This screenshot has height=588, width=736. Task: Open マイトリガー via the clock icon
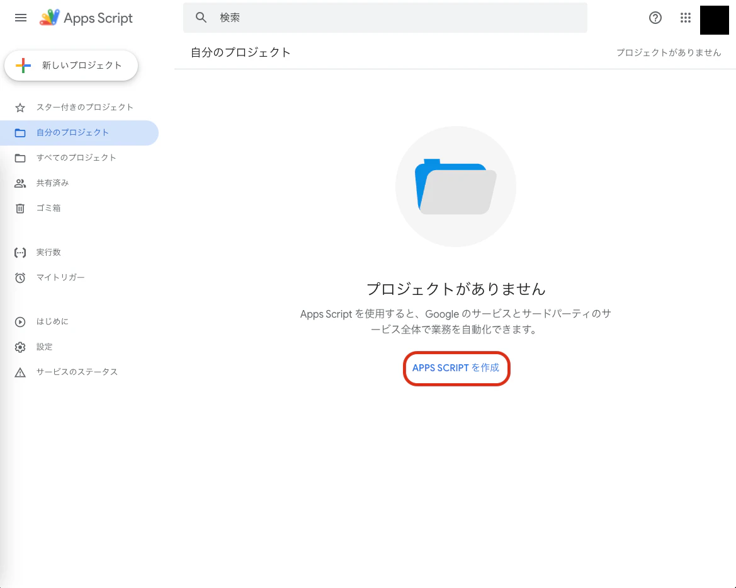tap(20, 277)
